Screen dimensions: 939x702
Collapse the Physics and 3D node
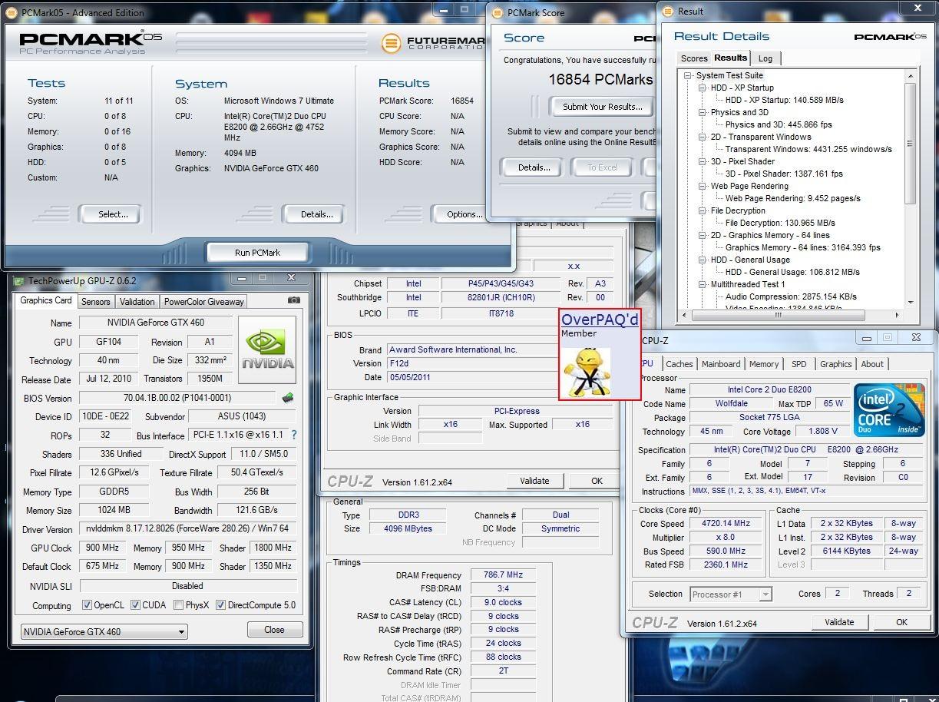702,112
